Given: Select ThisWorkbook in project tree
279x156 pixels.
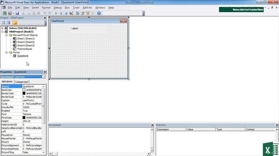Looking at the screenshot, I should [x=24, y=49].
